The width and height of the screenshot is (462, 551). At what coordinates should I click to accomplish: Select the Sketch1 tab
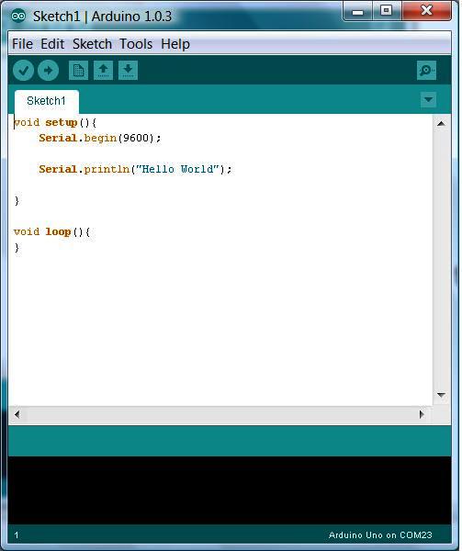coord(46,101)
